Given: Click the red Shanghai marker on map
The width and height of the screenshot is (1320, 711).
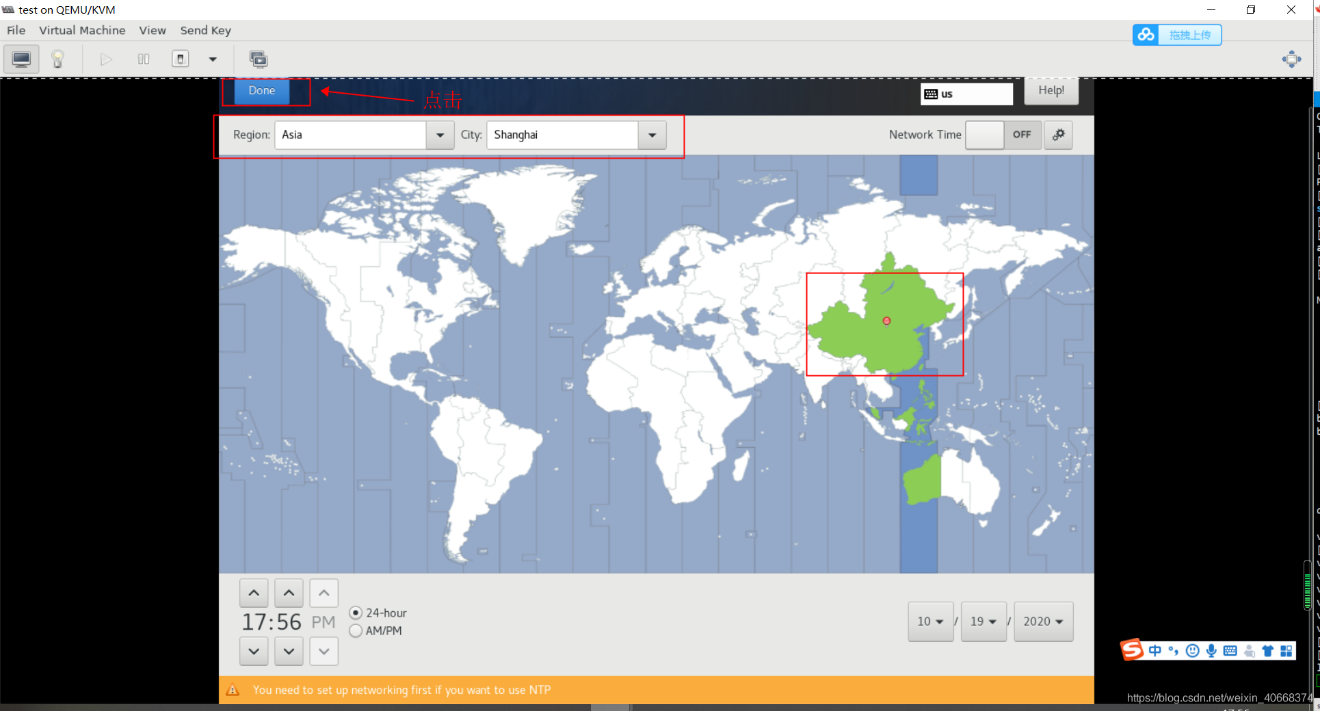Looking at the screenshot, I should [x=886, y=321].
